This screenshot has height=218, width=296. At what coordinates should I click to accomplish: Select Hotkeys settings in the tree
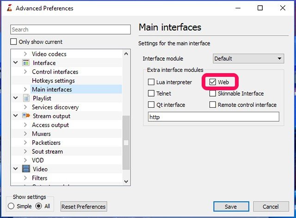click(x=53, y=81)
